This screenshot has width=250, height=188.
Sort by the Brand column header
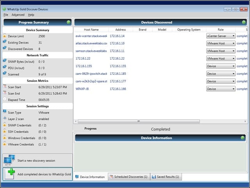(x=142, y=30)
